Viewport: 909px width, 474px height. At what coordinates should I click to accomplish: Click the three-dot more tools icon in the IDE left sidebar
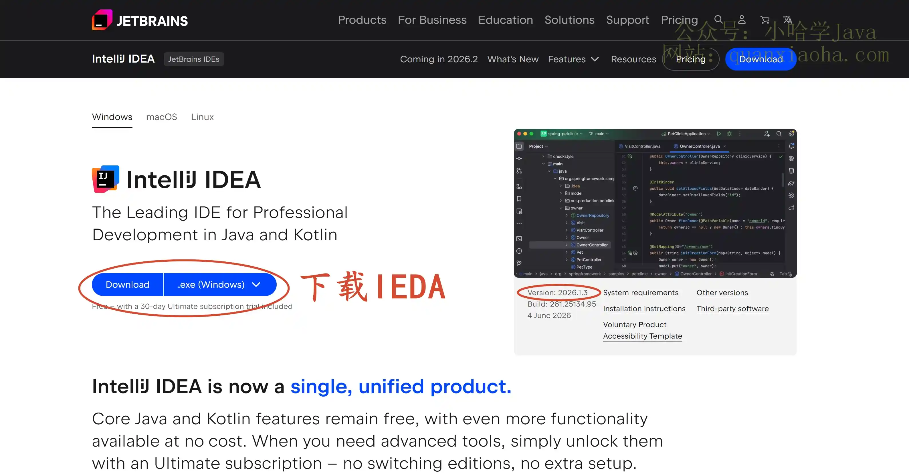(519, 223)
